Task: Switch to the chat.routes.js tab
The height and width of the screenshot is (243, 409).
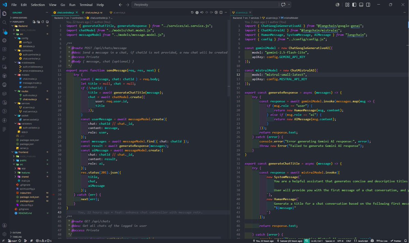Action: [x=92, y=13]
